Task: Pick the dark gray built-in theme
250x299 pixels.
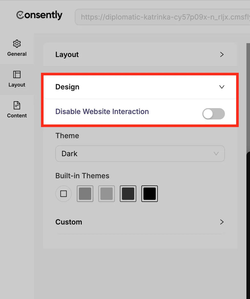Action: 128,194
